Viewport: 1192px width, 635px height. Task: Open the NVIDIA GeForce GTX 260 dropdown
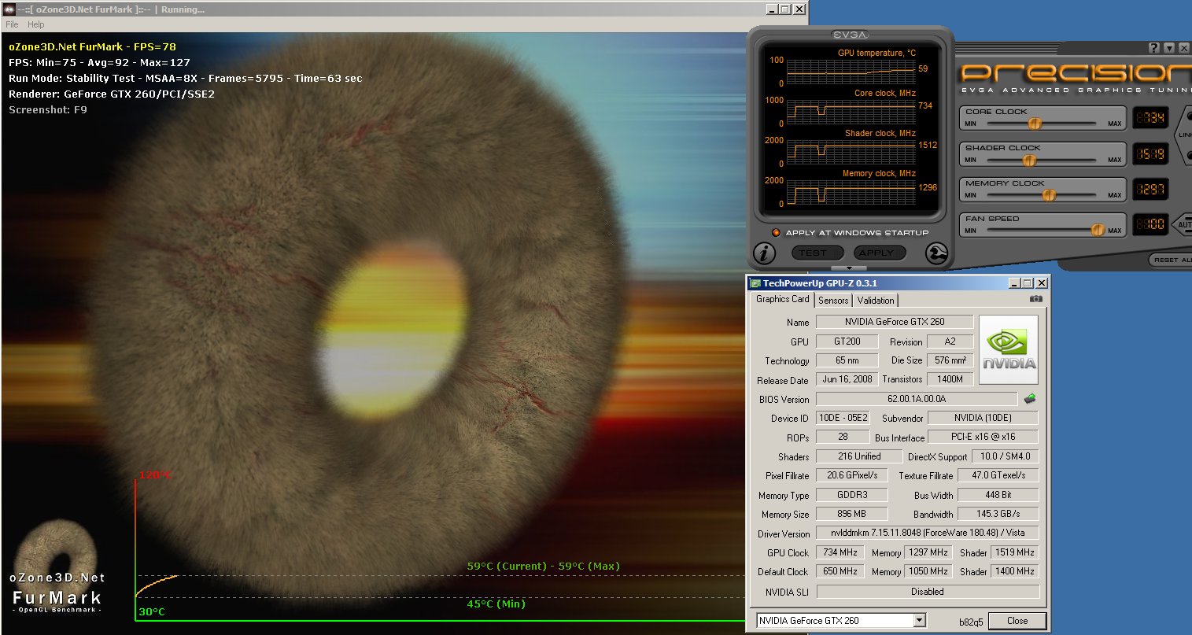pos(841,621)
